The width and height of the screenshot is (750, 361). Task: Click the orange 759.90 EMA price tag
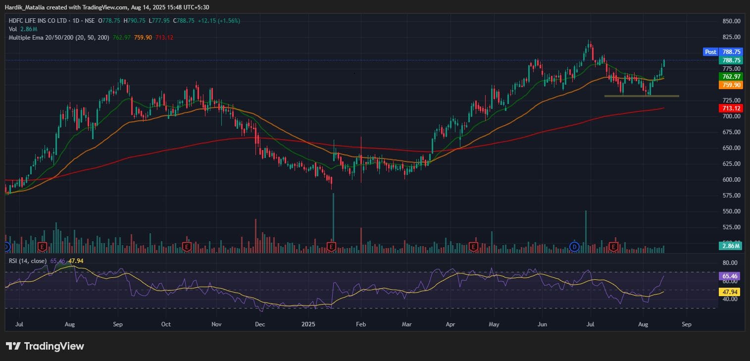[x=731, y=85]
